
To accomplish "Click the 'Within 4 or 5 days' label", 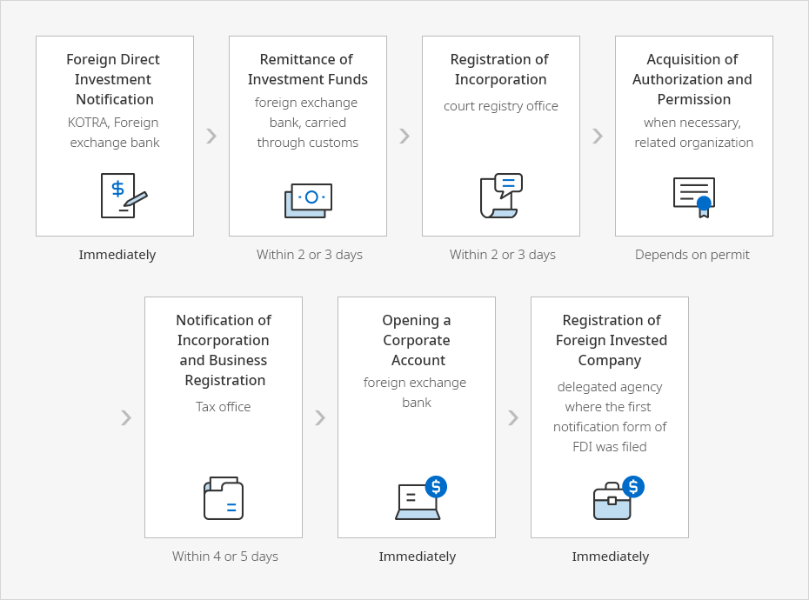I will pos(225,557).
